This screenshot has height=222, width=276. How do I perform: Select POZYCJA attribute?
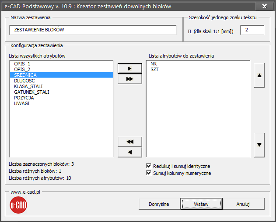click(x=62, y=98)
